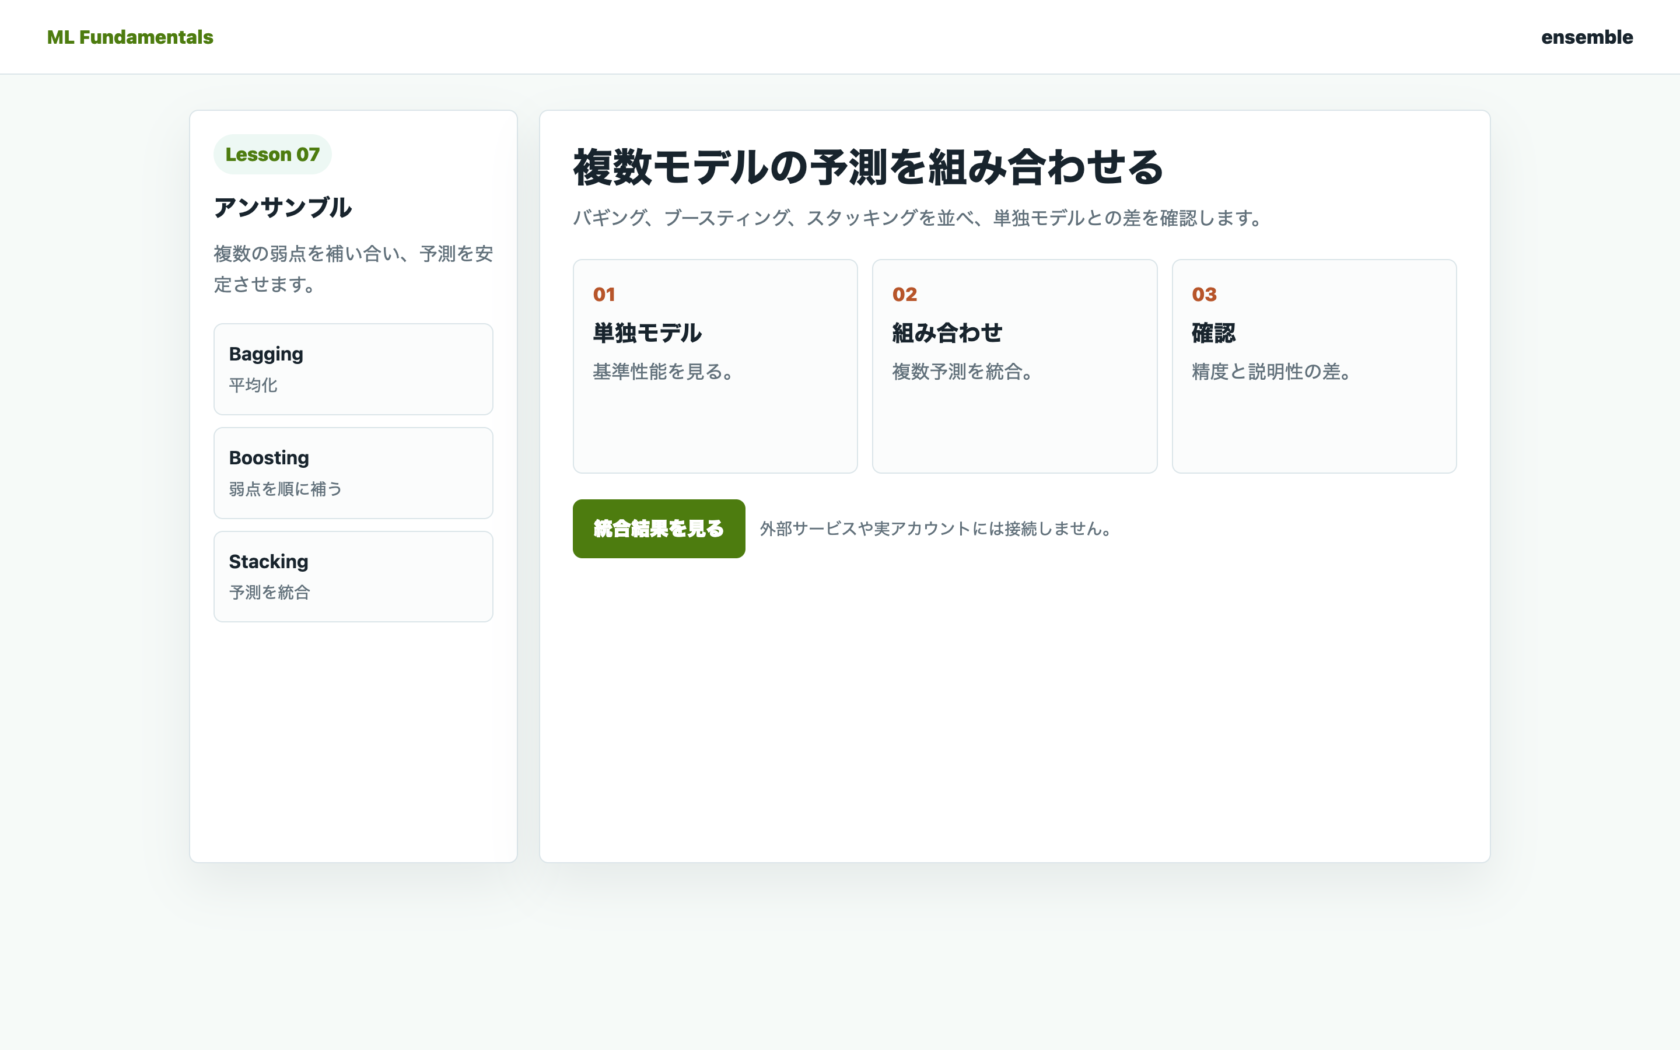Click the 予測を統合 subtitle under Stacking
The width and height of the screenshot is (1680, 1050).
269,592
